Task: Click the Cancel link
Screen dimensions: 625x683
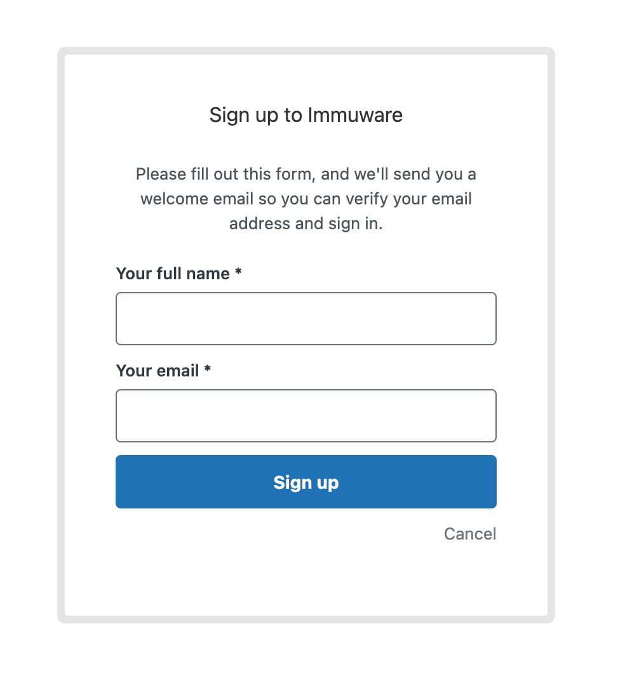Action: click(x=470, y=534)
